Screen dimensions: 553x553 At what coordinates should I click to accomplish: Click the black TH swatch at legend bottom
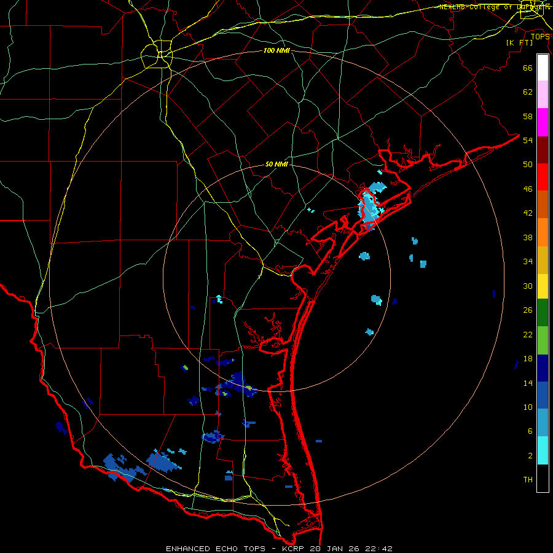(x=543, y=478)
